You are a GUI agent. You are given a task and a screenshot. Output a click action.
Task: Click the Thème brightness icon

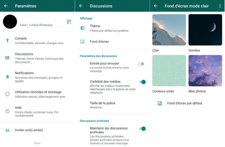pyautogui.click(x=82, y=28)
